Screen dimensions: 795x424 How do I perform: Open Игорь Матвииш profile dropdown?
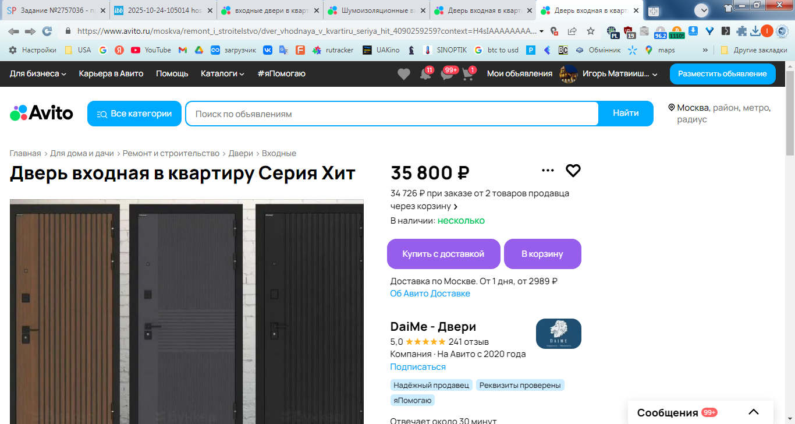tap(609, 73)
